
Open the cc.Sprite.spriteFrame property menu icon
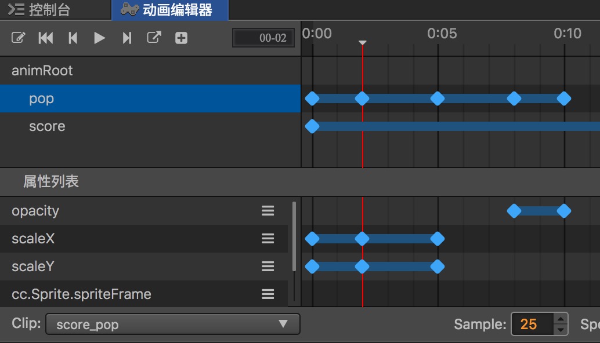click(268, 294)
